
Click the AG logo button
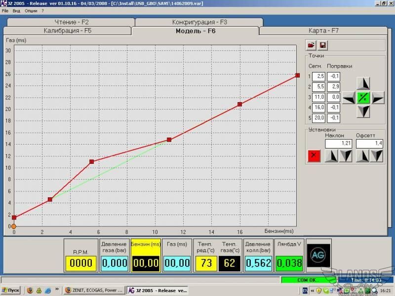pyautogui.click(x=318, y=256)
